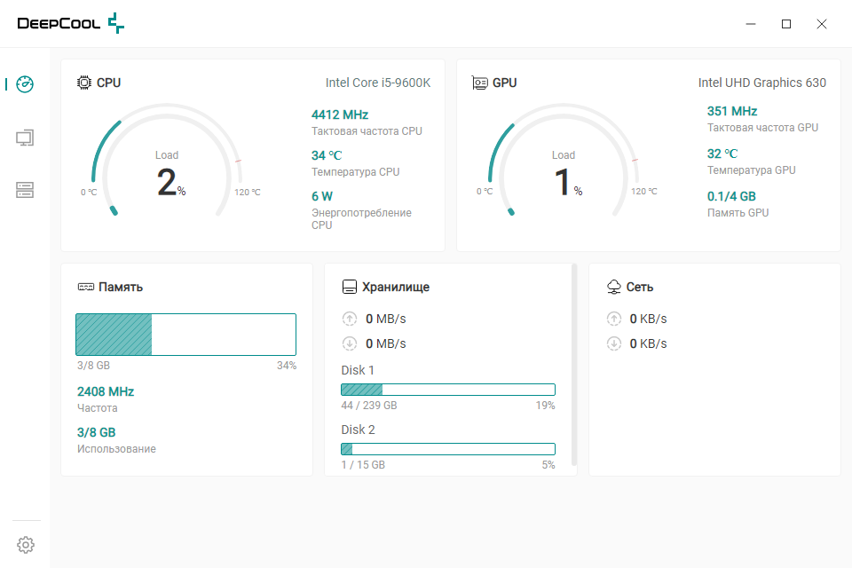Click the Disk 2 label
This screenshot has width=852, height=568.
click(x=358, y=430)
